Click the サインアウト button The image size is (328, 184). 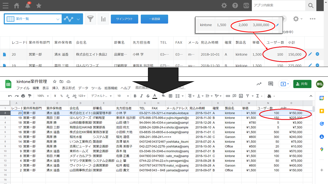point(125,19)
